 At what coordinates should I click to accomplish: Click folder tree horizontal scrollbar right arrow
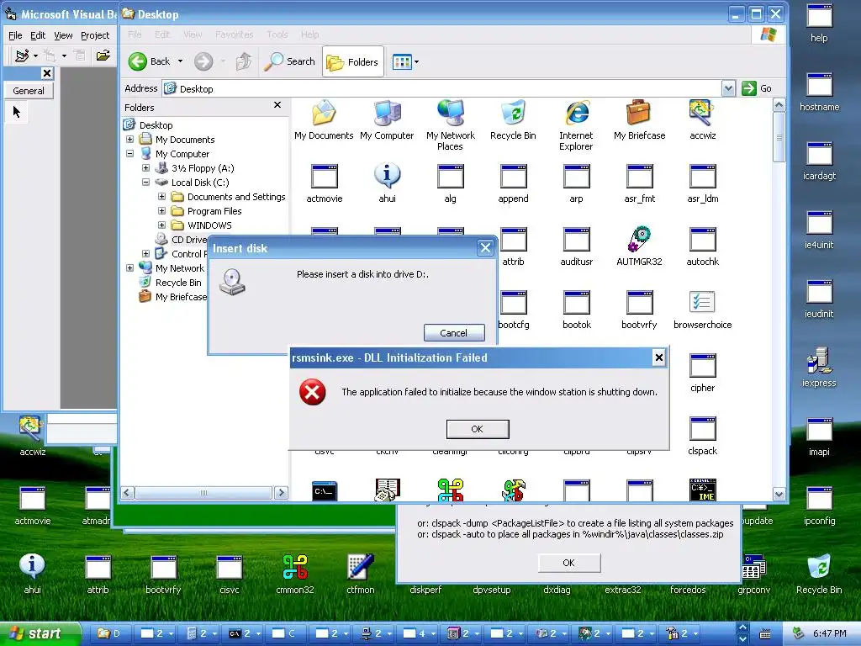[x=281, y=493]
